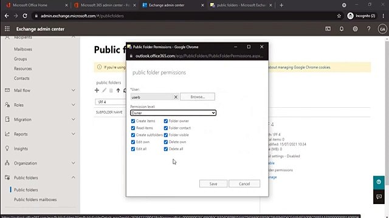Click the Roles sidebar icon

(7, 105)
